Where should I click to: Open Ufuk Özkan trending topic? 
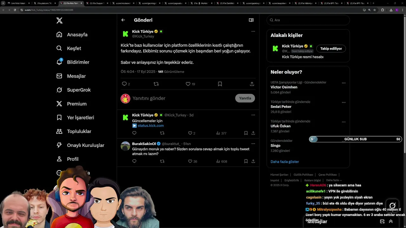[280, 126]
